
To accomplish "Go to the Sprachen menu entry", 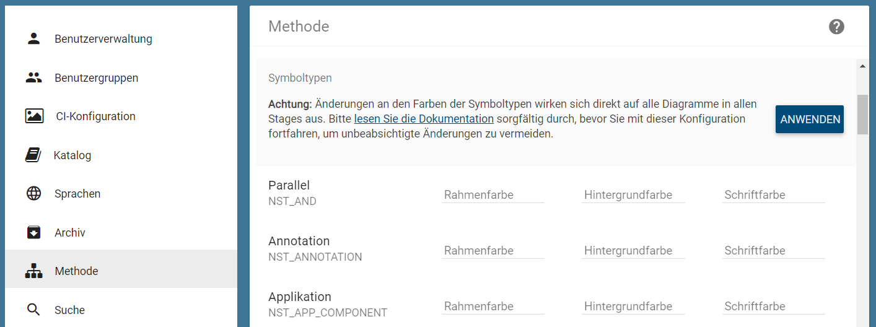I will 77,194.
